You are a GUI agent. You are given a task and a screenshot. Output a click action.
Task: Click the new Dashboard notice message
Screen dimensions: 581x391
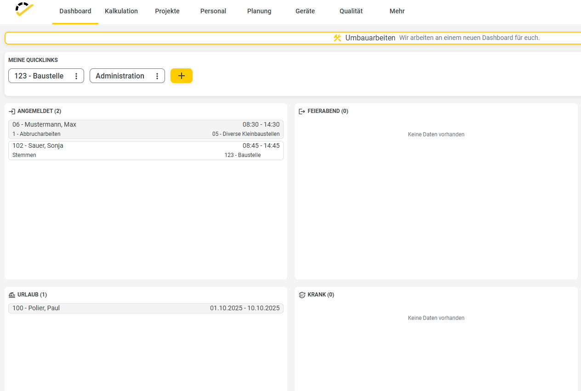(469, 38)
